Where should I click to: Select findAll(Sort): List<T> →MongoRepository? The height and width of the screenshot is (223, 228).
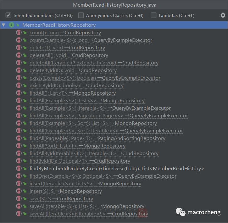77,146
